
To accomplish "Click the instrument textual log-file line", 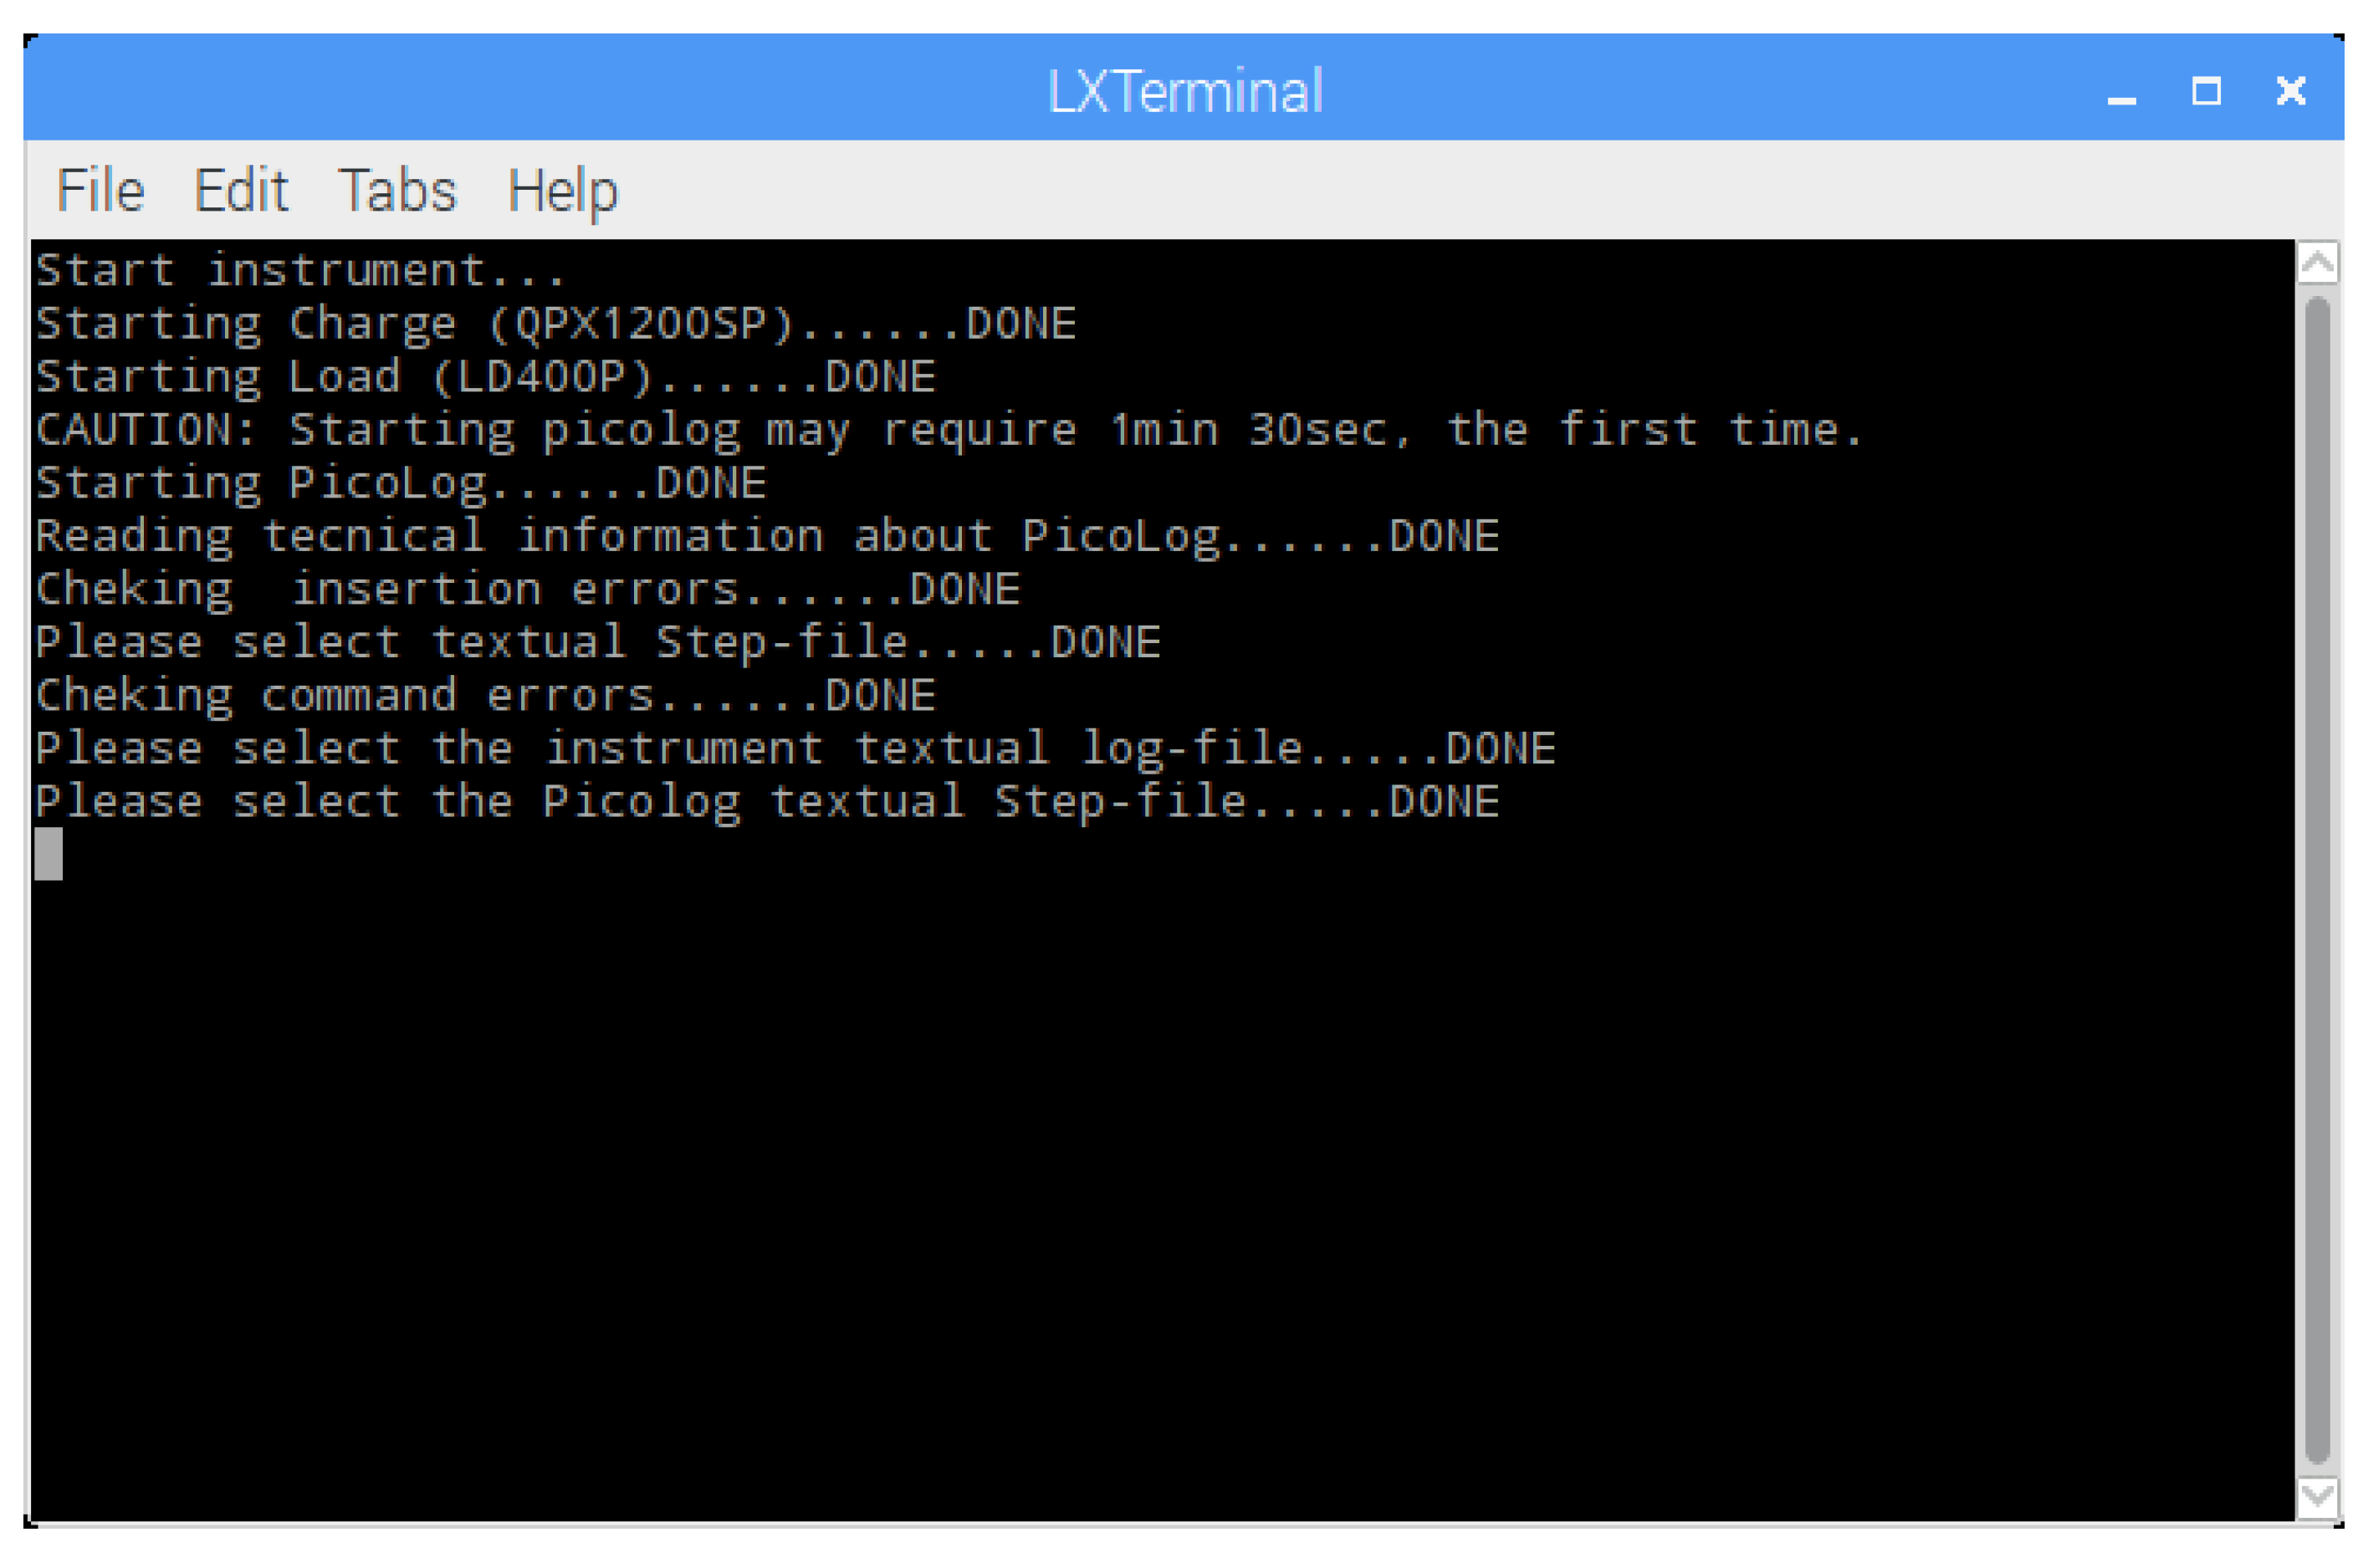I will coord(795,748).
